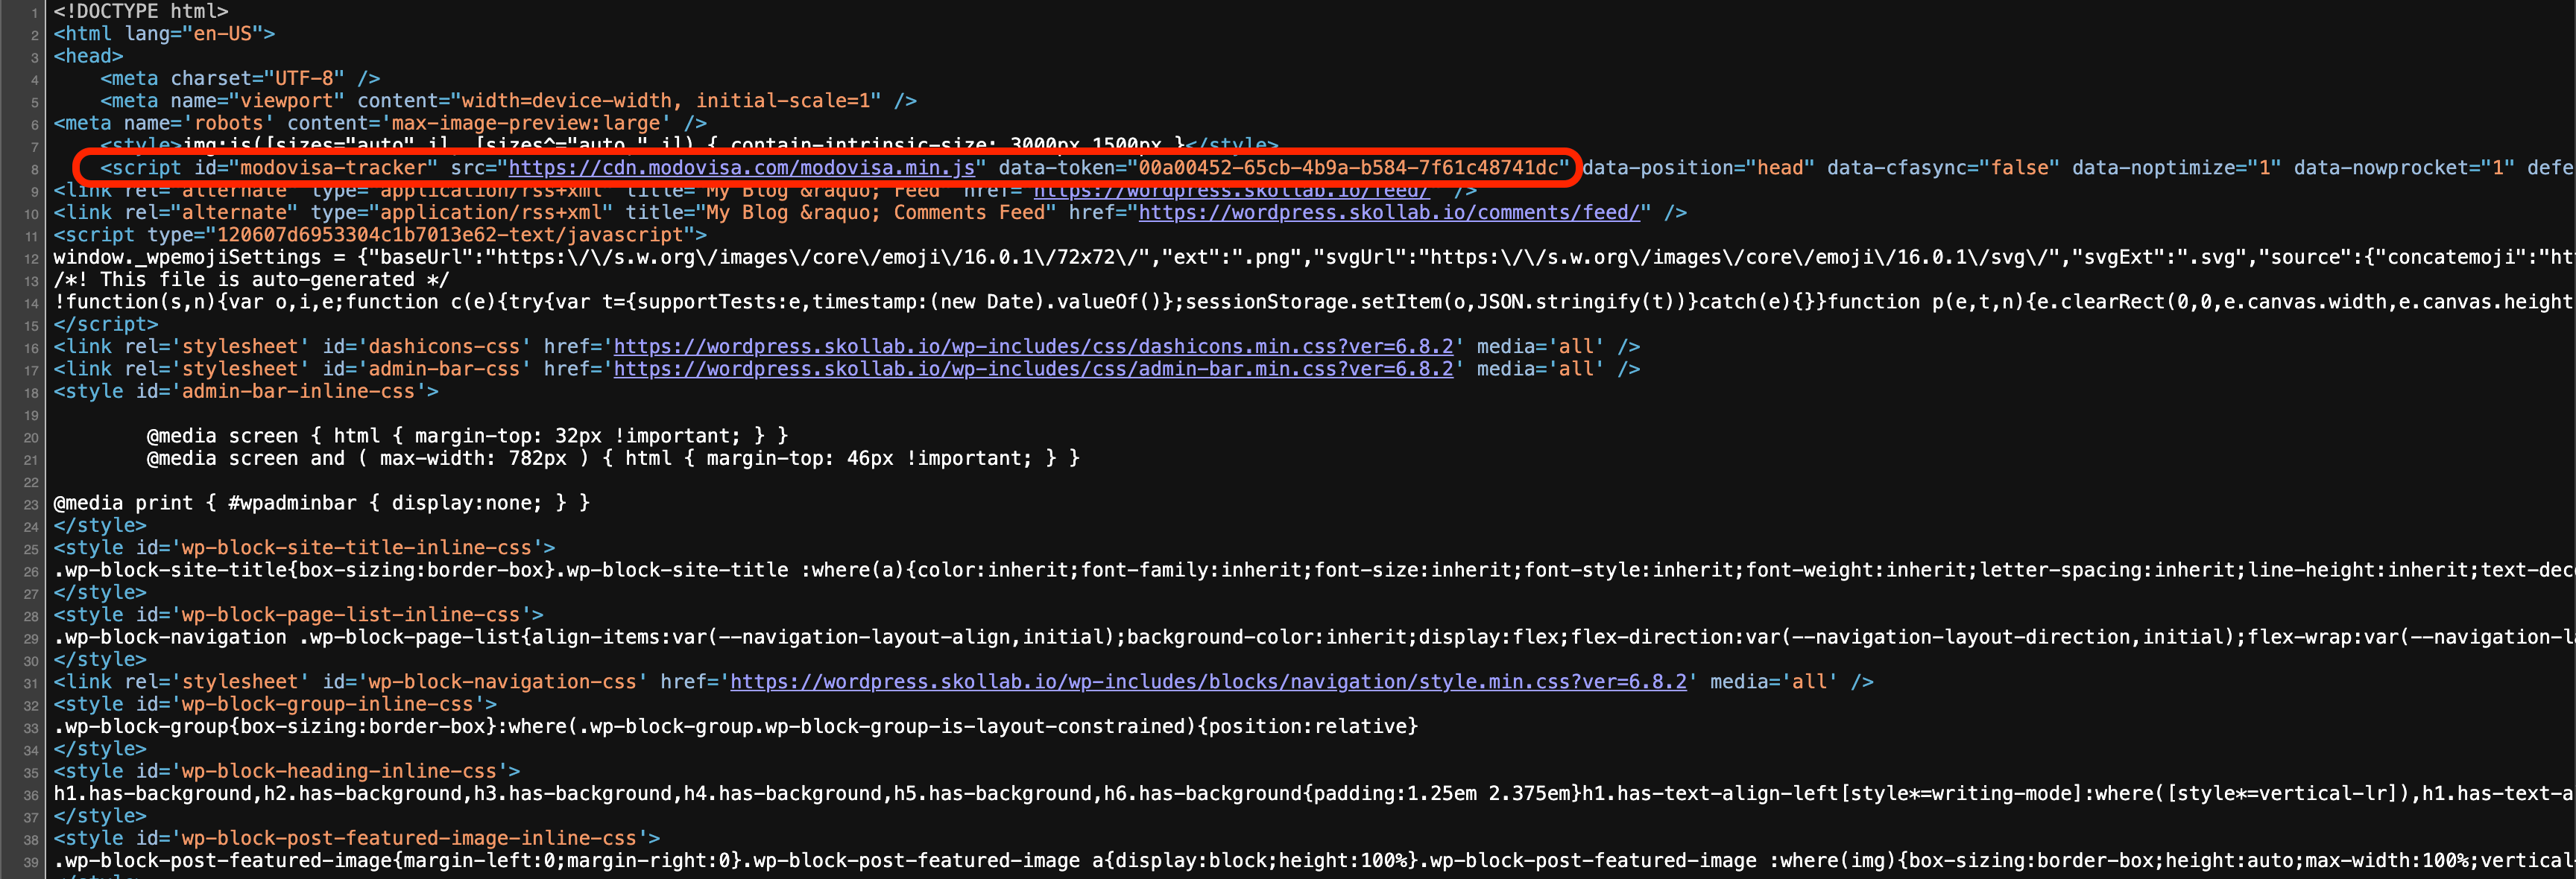Click the meta viewport tag line
The height and width of the screenshot is (879, 2576).
(507, 101)
